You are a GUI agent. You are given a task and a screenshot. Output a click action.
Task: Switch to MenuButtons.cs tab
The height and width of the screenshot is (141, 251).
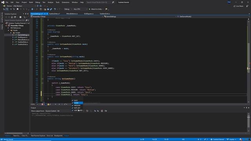[x=72, y=14]
